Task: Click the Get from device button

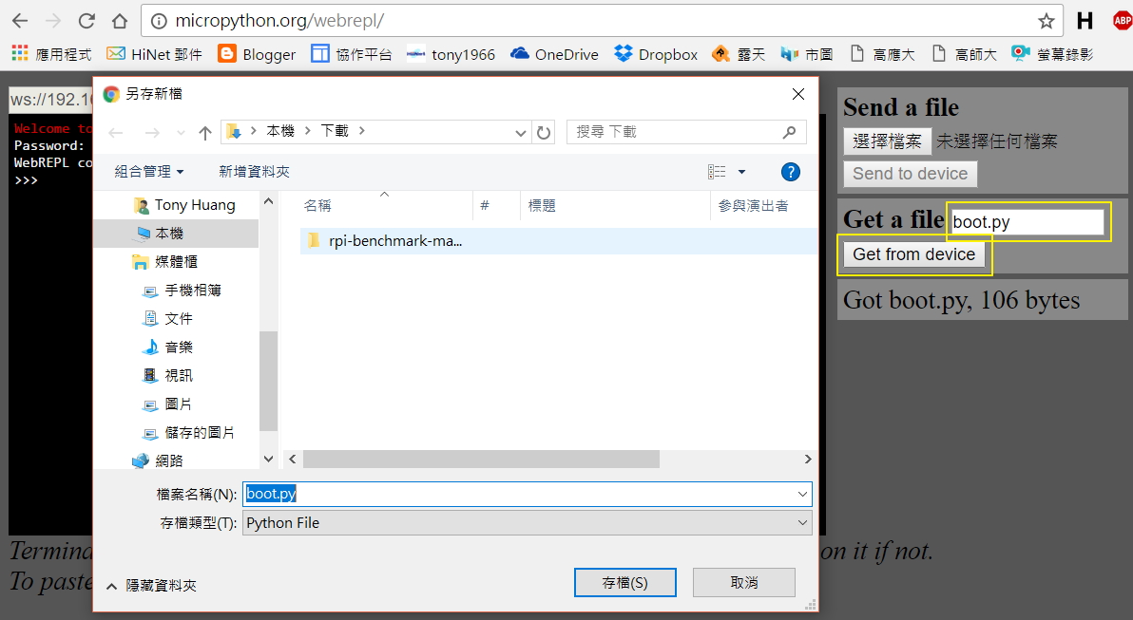Action: [914, 254]
